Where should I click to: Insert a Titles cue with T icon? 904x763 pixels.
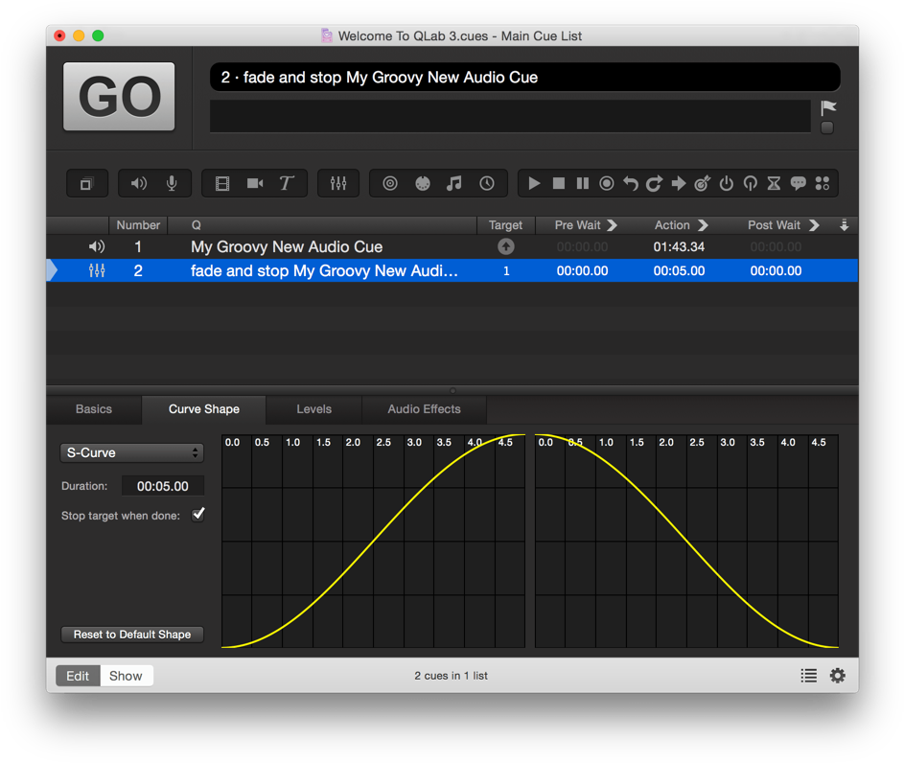point(286,183)
